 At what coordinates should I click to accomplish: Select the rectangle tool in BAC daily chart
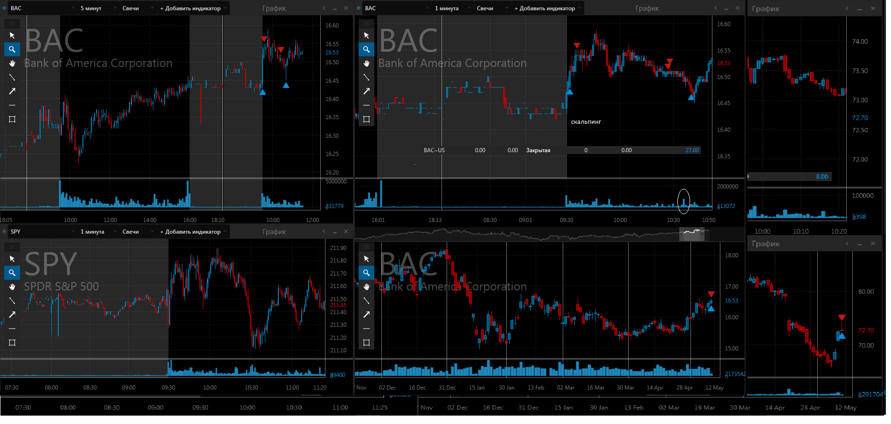(x=366, y=343)
